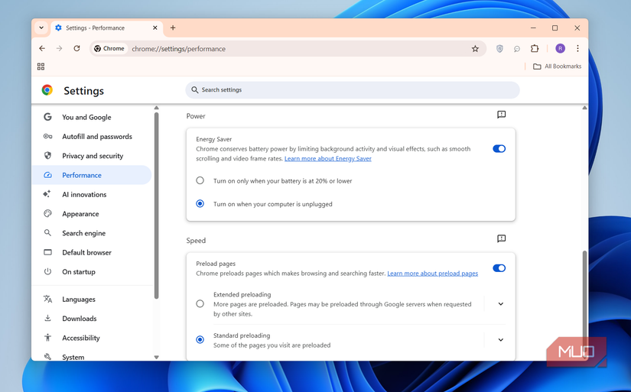Open Autofill and passwords settings
The image size is (631, 392).
[x=92, y=136]
